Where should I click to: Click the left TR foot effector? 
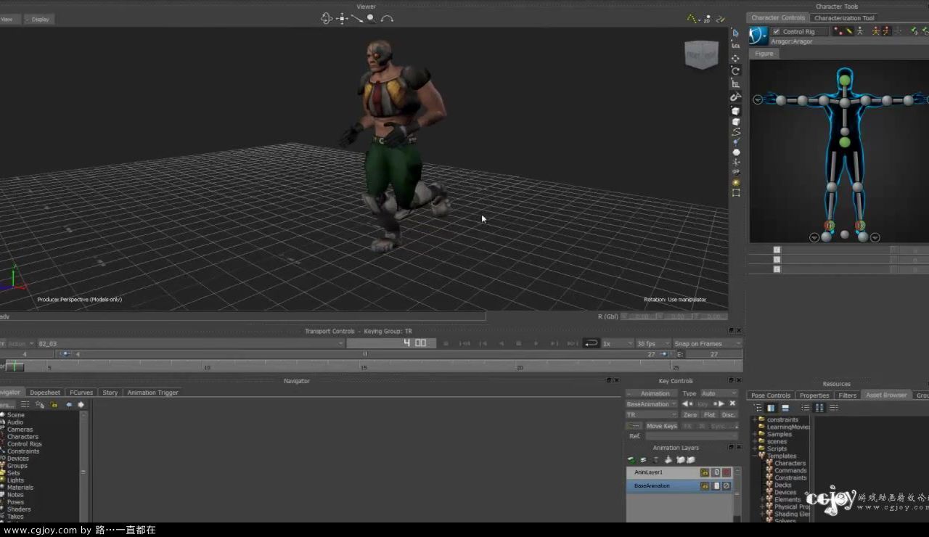tap(830, 226)
